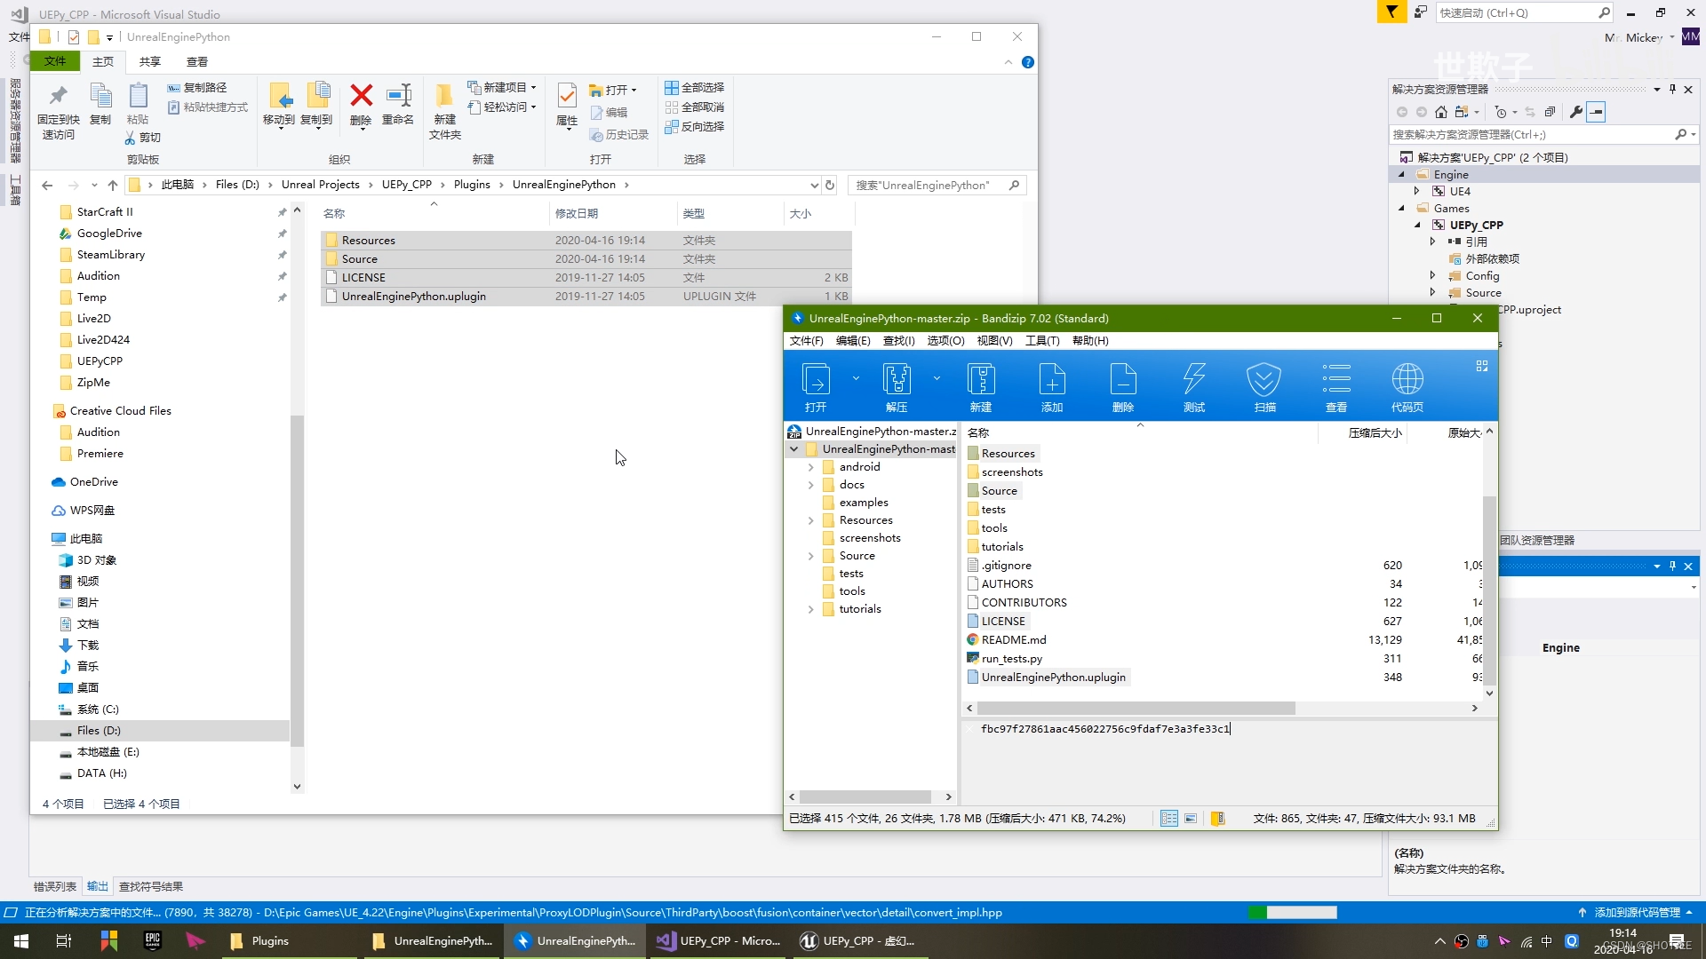Toggle the preview selected items button in Solution Explorer
The width and height of the screenshot is (1706, 959).
point(1597,112)
